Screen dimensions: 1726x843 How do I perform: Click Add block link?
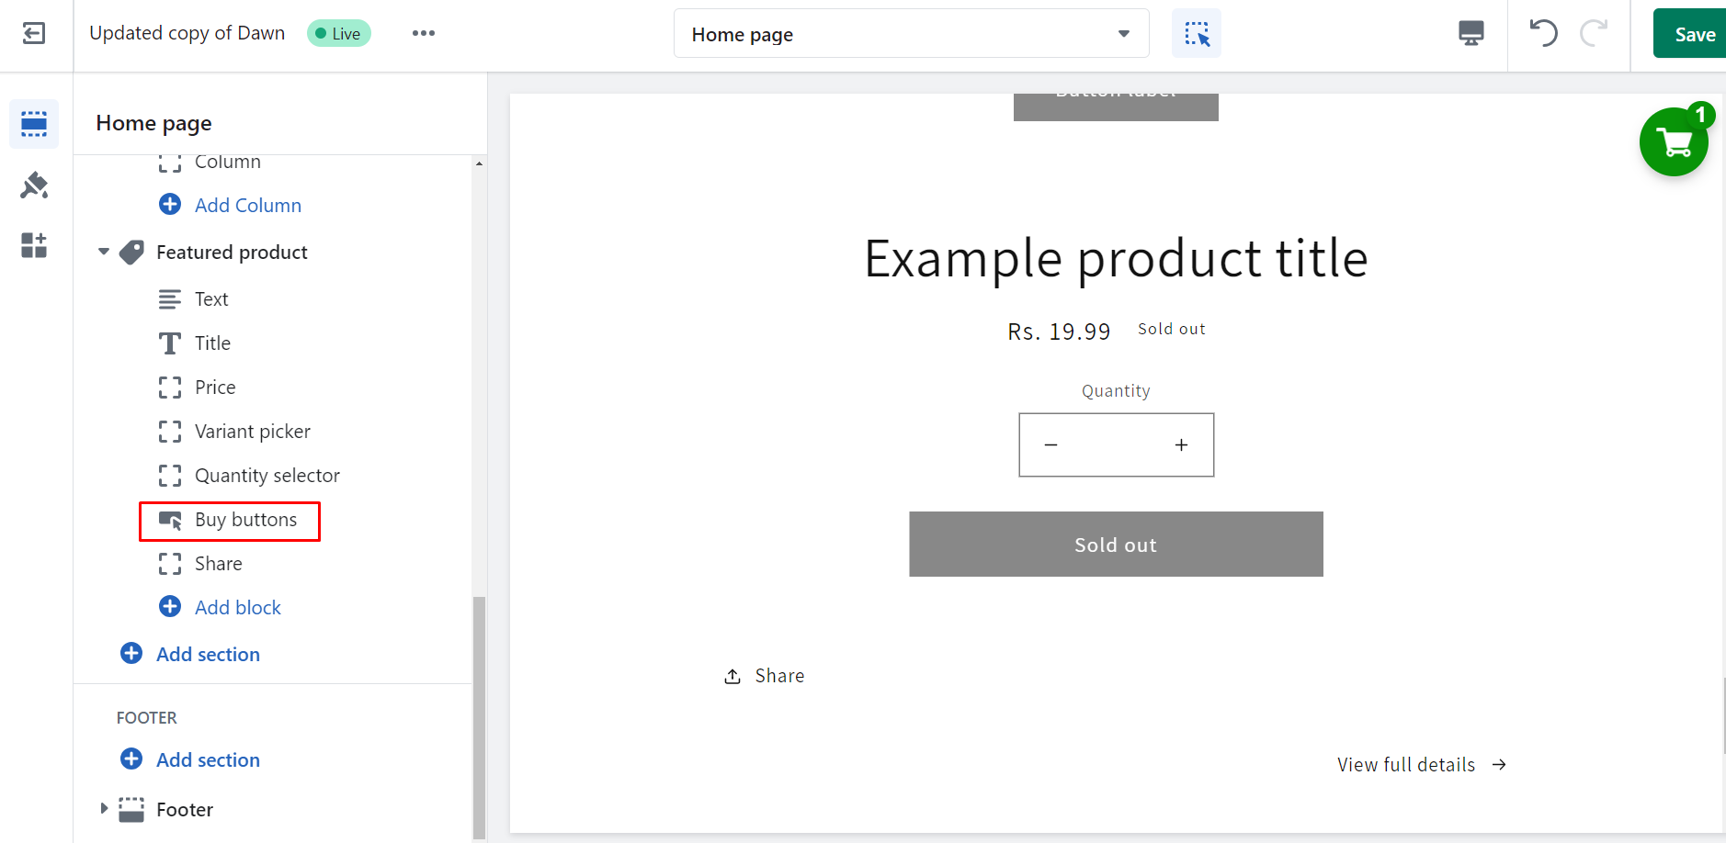point(238,608)
